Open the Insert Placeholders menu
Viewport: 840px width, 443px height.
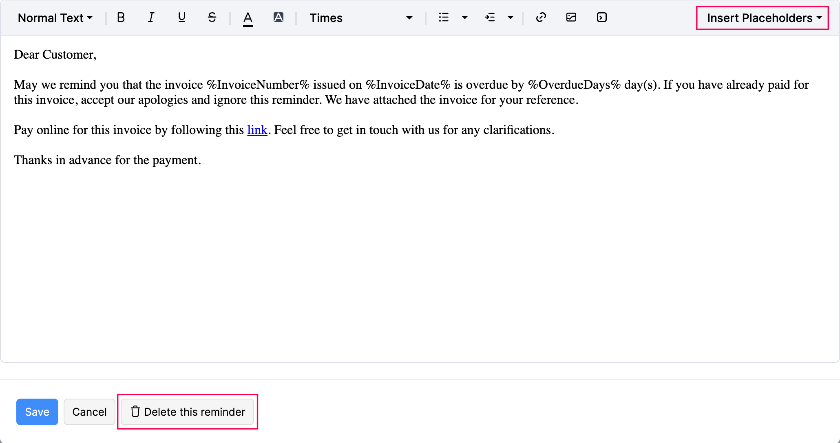pos(763,18)
